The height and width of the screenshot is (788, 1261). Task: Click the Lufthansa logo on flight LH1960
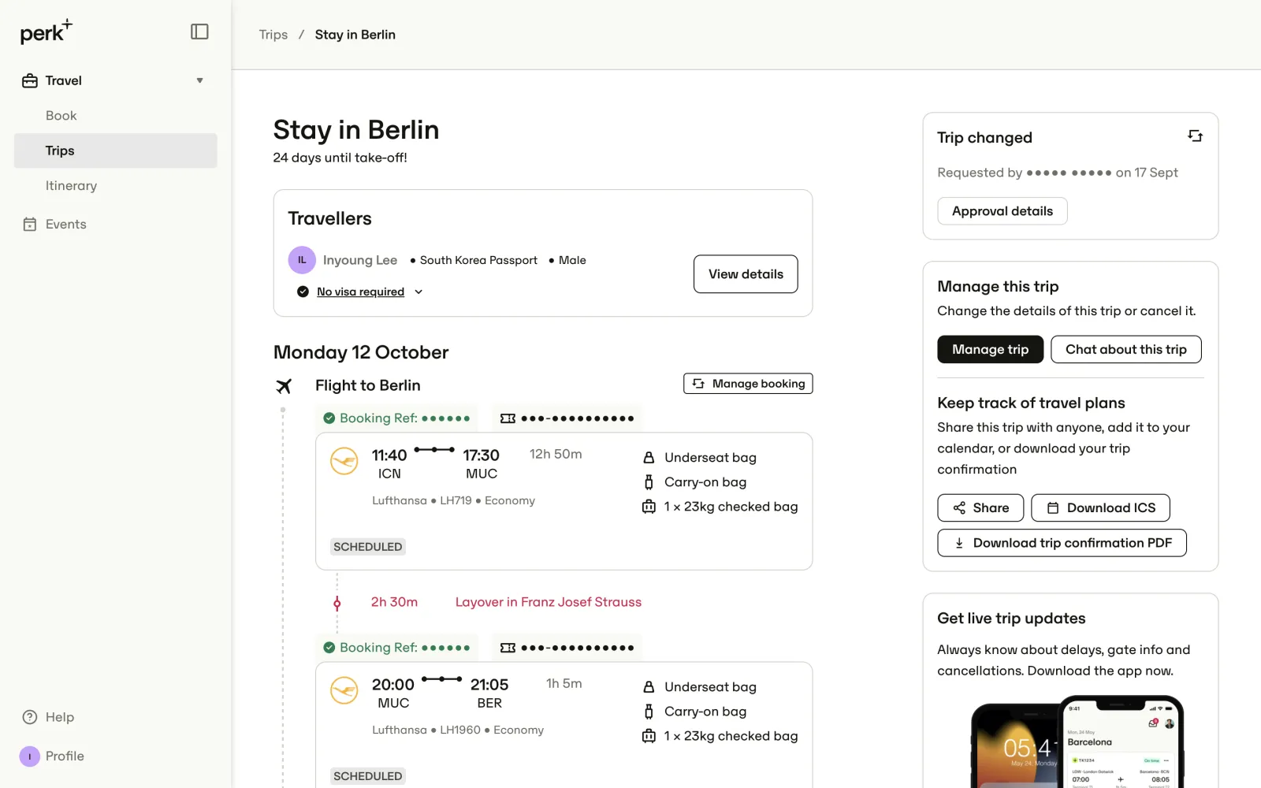point(344,690)
